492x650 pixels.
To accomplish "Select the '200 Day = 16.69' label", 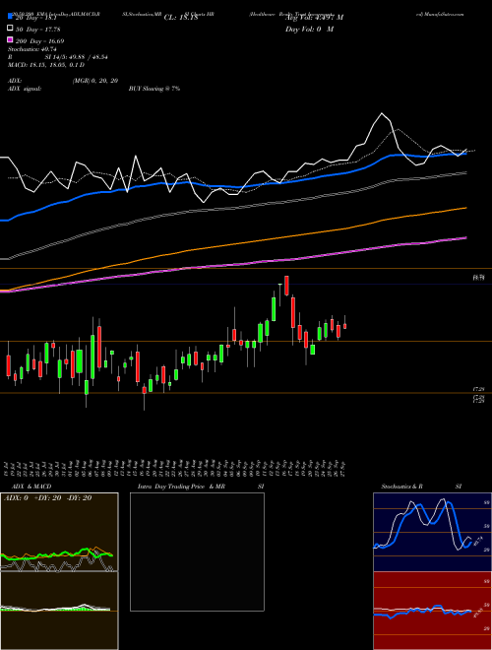I will tap(39, 41).
